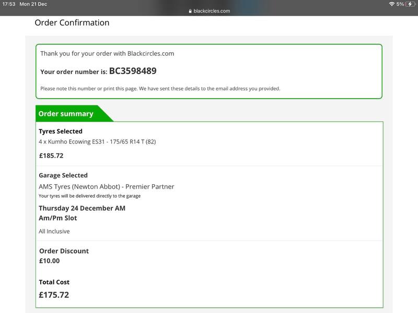
Task: Select the Order Confirmation heading
Action: [x=72, y=22]
